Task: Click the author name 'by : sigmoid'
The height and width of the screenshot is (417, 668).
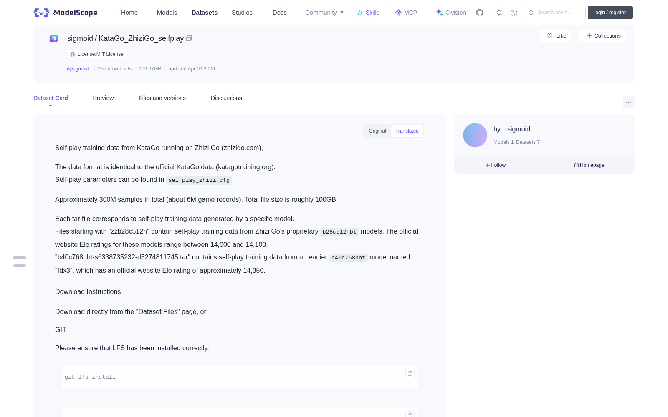Action: [512, 129]
